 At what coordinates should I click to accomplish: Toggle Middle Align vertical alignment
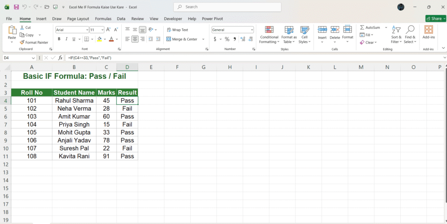(x=135, y=30)
